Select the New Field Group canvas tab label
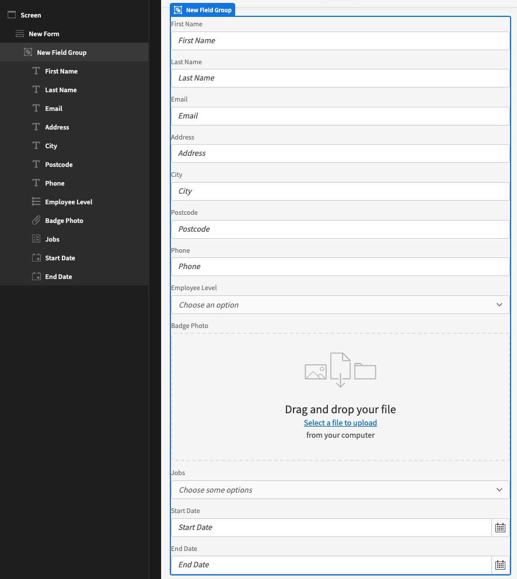517x579 pixels. (x=202, y=10)
